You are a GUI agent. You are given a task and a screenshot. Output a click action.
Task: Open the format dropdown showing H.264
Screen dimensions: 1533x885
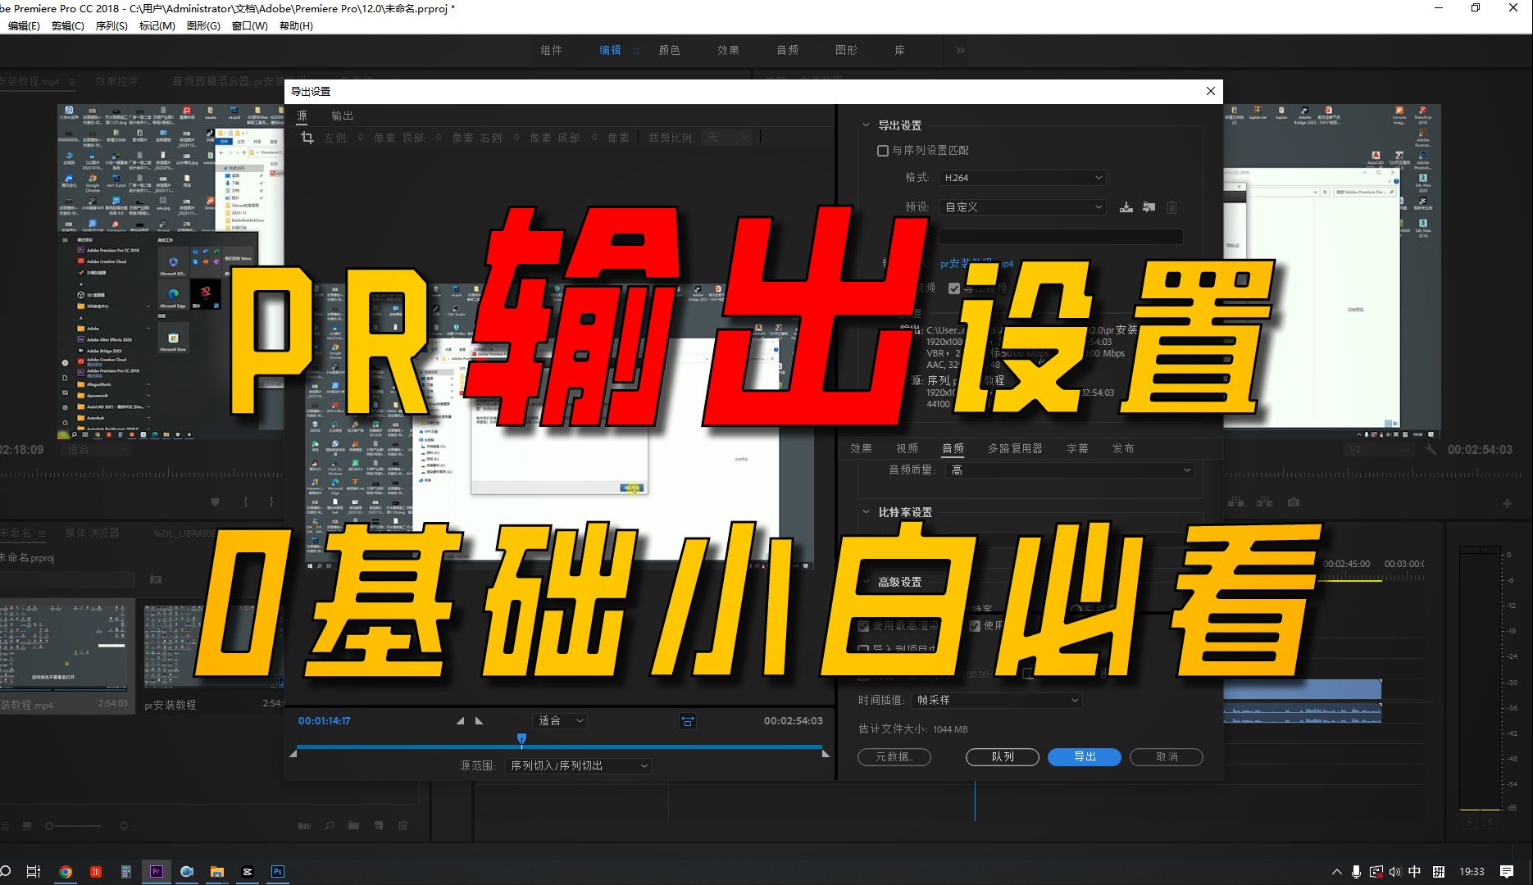click(1022, 178)
